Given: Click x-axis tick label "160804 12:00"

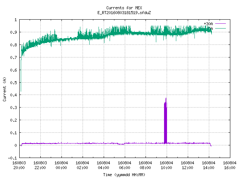Looking at the screenshot, I should point(188,165).
